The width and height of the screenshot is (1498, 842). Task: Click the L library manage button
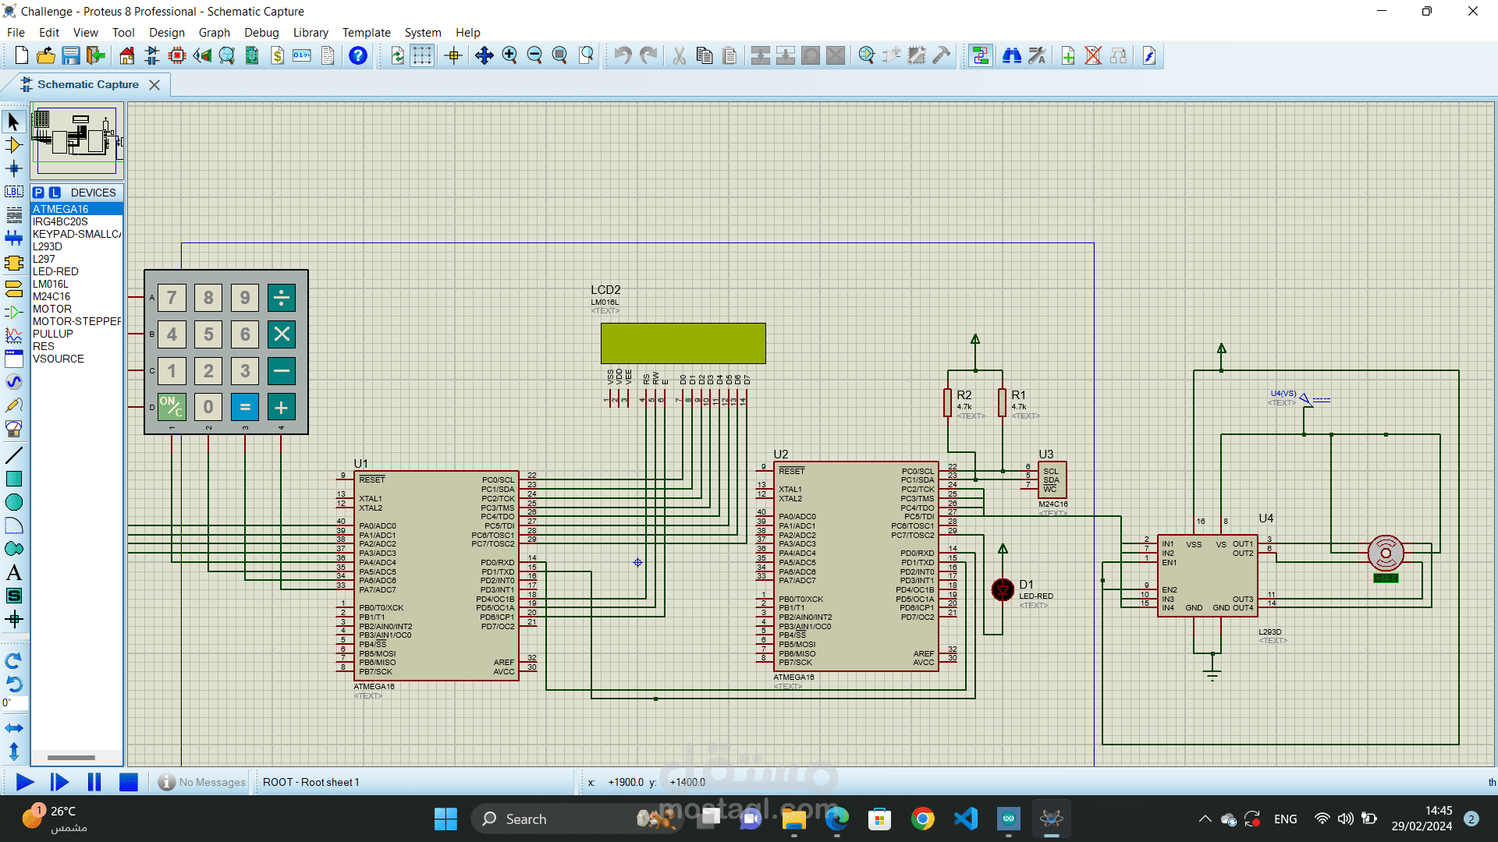[x=55, y=193]
